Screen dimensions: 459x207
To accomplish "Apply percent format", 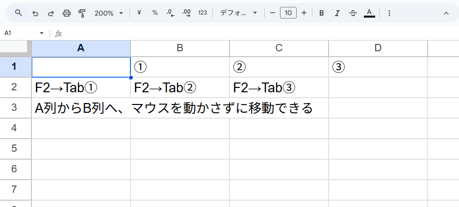I will (155, 13).
